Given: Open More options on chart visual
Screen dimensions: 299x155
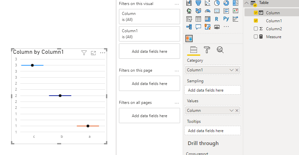Looking at the screenshot, I should (x=103, y=53).
